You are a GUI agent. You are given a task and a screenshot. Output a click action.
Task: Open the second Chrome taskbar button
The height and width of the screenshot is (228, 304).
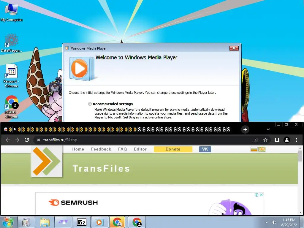[137, 222]
